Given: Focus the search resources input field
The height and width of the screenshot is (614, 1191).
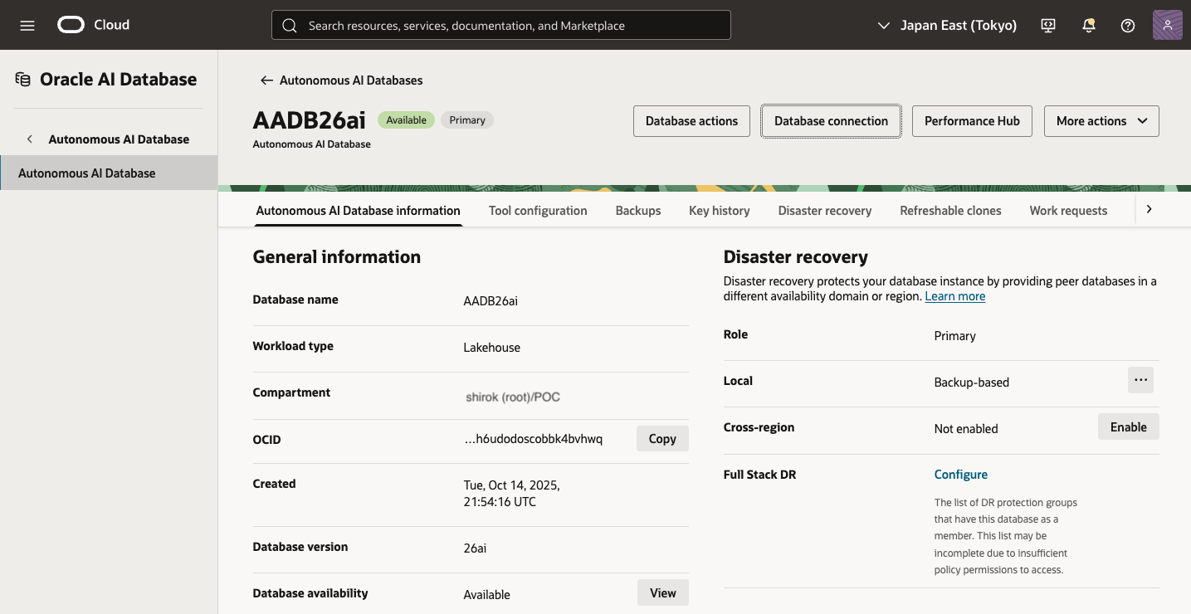Looking at the screenshot, I should [501, 25].
